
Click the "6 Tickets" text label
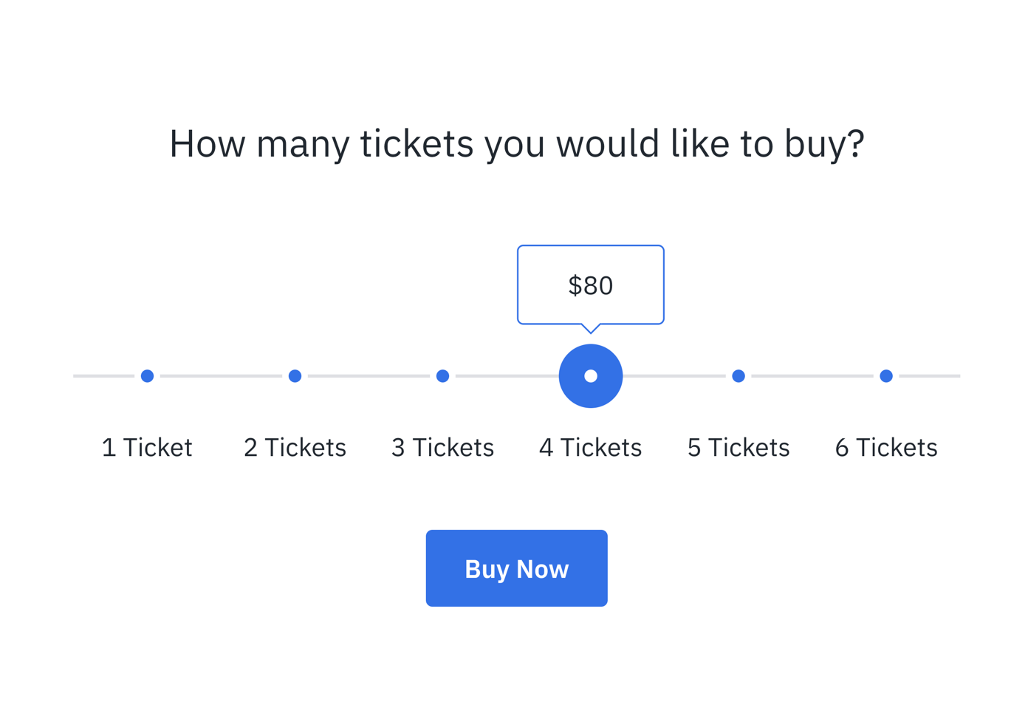pos(886,447)
